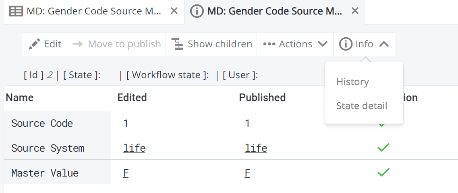Open History from the Info menu
This screenshot has height=193, width=458.
(x=352, y=82)
